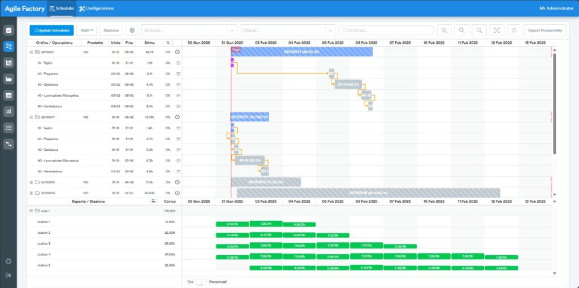Open the checklist icon in left sidebar
The height and width of the screenshot is (288, 579).
click(x=8, y=30)
